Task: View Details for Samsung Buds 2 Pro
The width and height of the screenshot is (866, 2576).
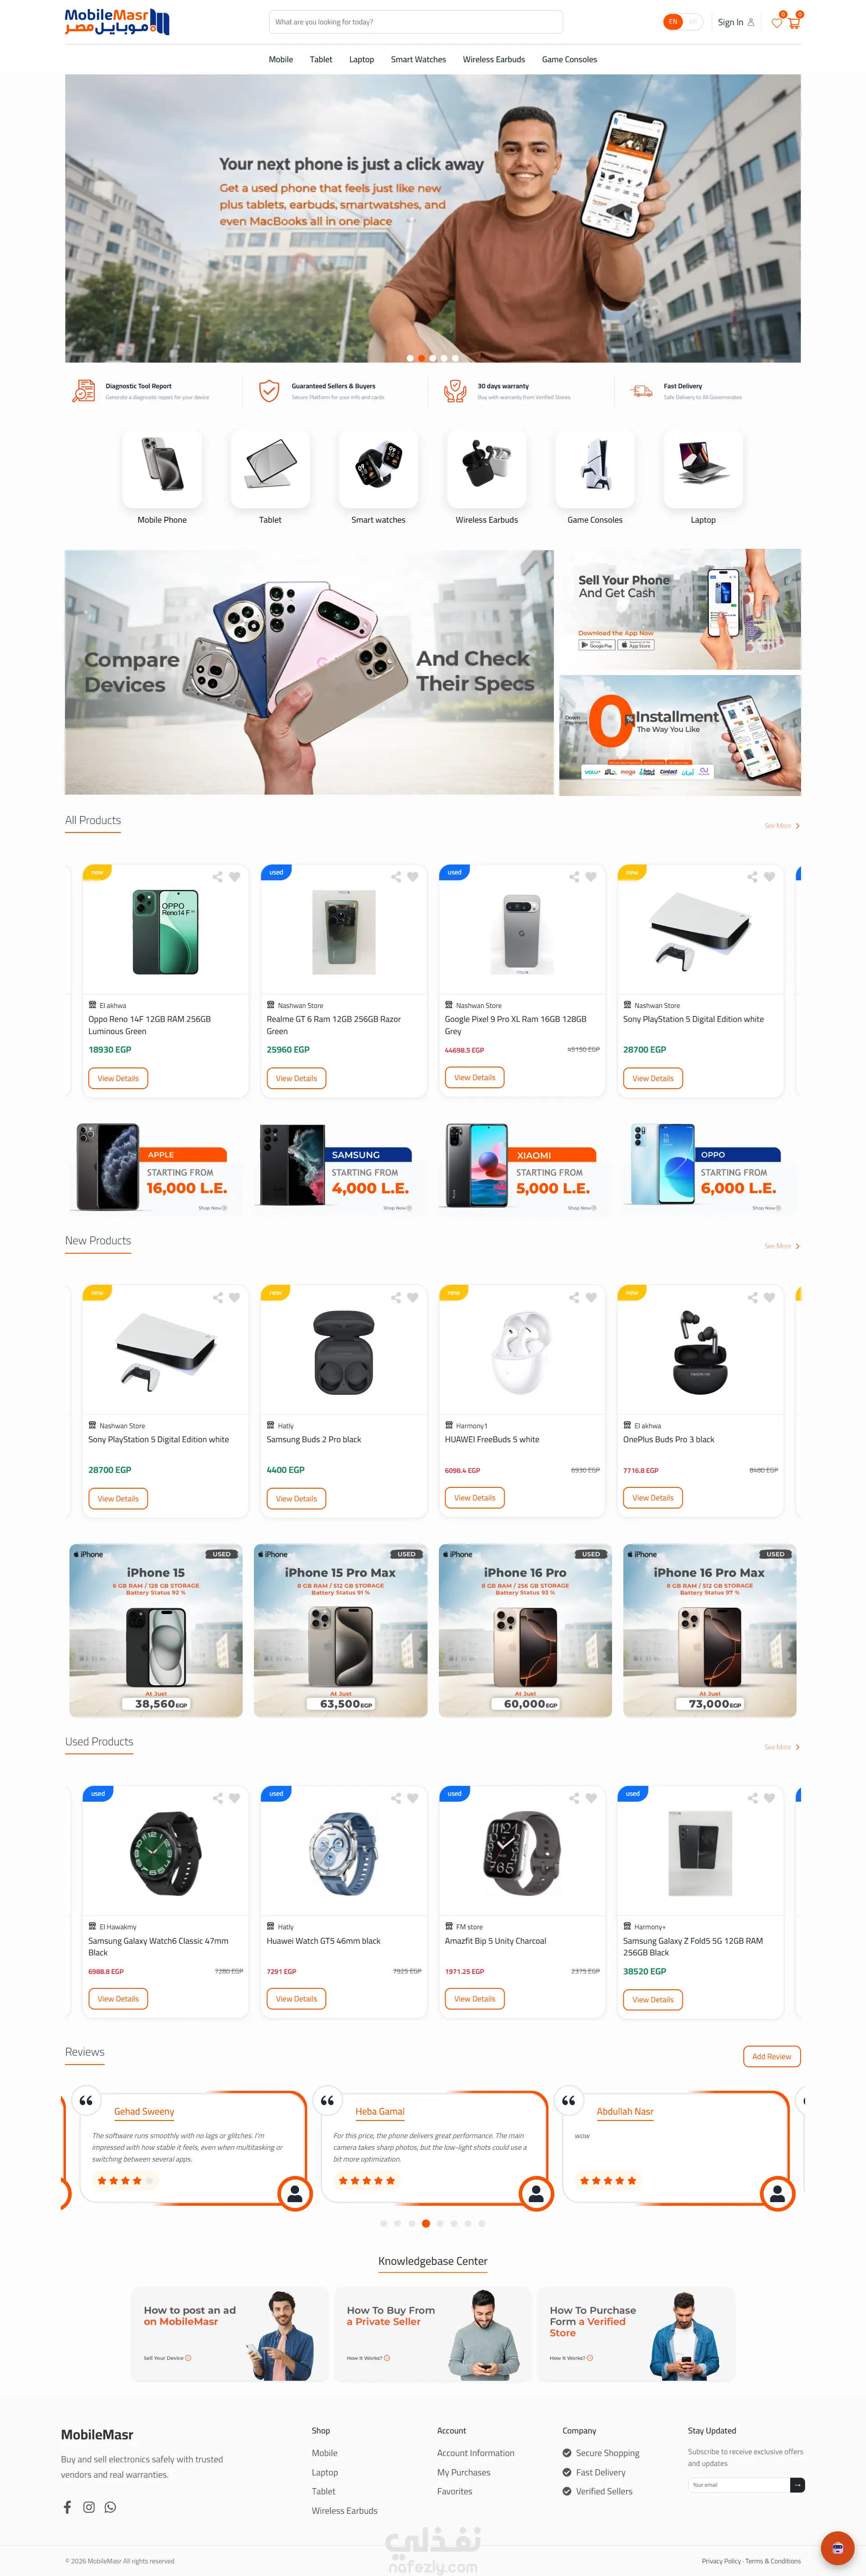Action: coord(297,1498)
